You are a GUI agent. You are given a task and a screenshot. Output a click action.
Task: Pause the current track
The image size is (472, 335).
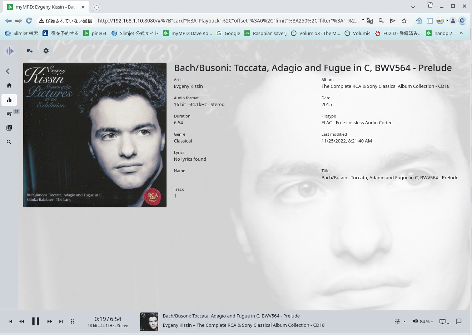pos(35,321)
